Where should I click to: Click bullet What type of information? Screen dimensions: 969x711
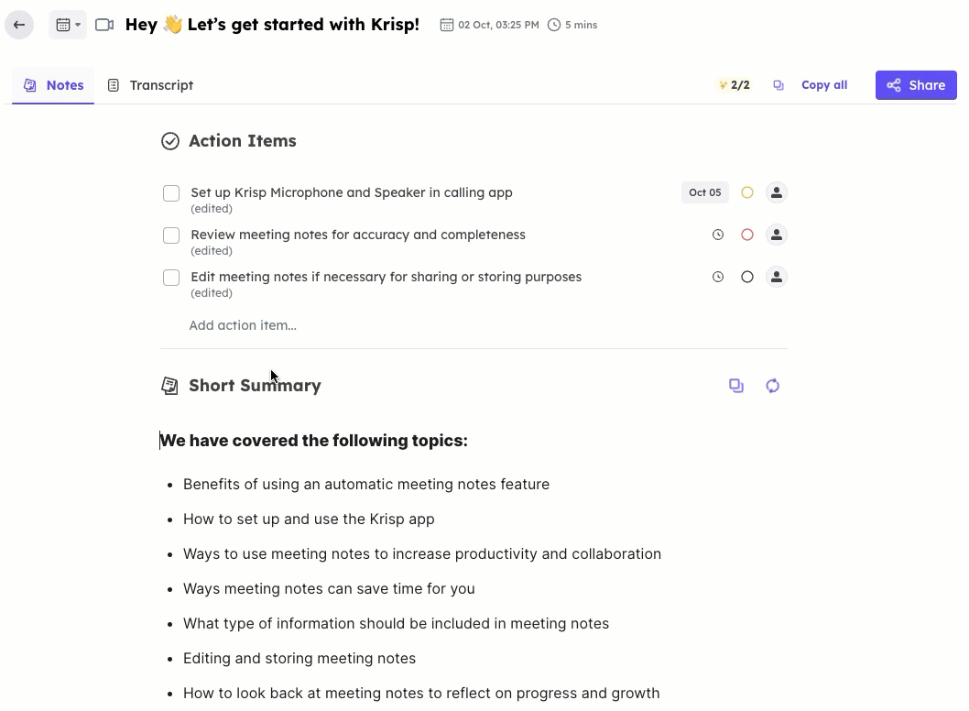pyautogui.click(x=397, y=623)
